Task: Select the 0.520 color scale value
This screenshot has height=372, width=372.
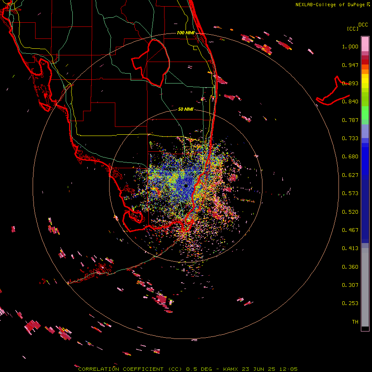Action: (350, 212)
